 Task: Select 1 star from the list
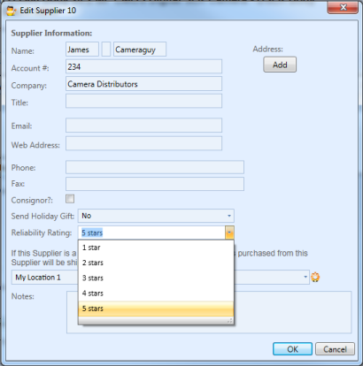(x=156, y=248)
